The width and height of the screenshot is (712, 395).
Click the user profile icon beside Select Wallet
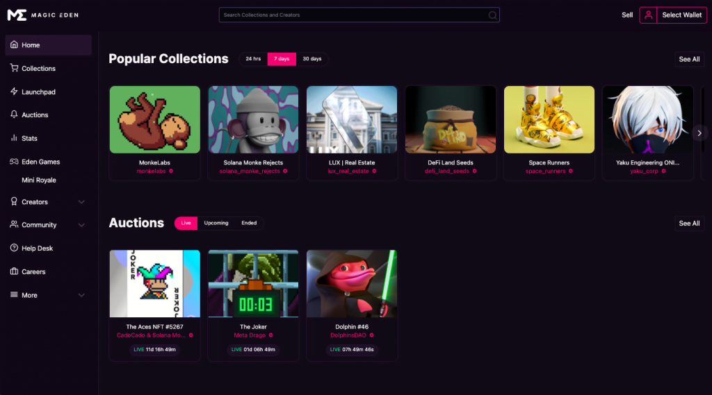coord(648,15)
